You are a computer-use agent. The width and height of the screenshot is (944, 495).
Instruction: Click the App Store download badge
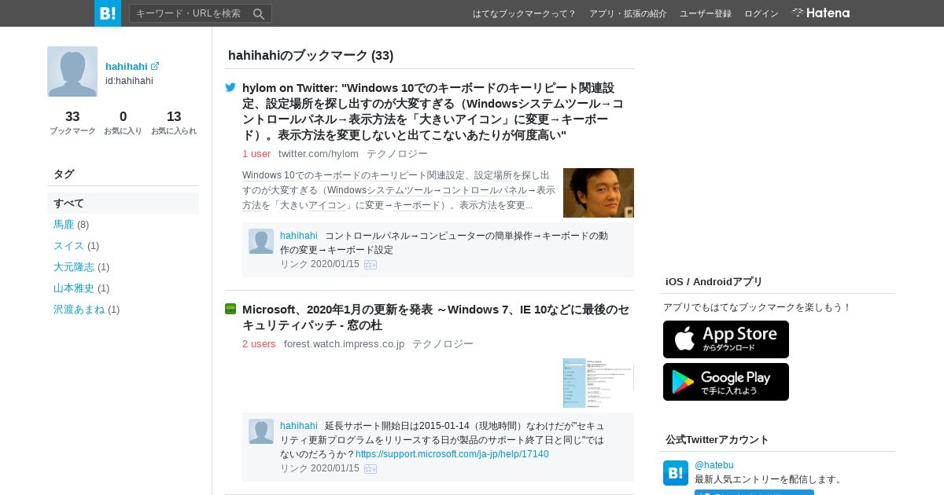[726, 339]
